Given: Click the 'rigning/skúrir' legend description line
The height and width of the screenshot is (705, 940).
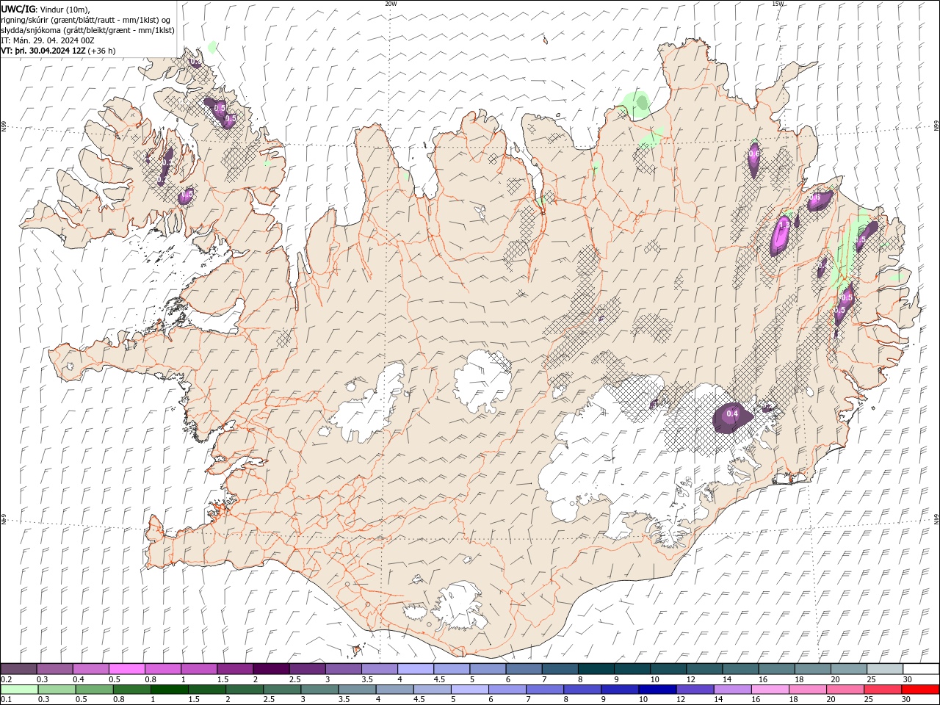Looking at the screenshot, I should pyautogui.click(x=86, y=20).
